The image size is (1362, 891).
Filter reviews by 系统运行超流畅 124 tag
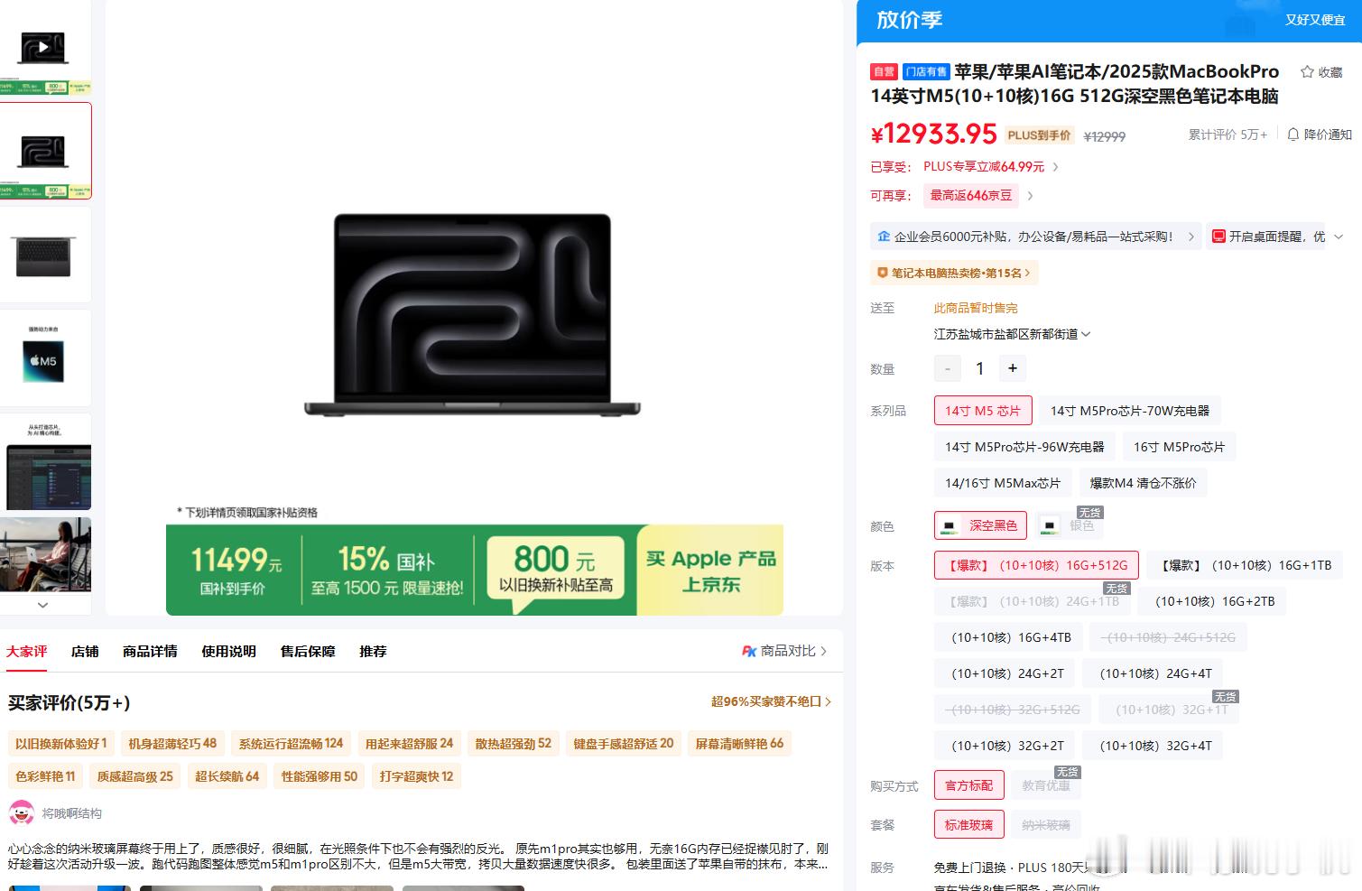click(x=291, y=744)
